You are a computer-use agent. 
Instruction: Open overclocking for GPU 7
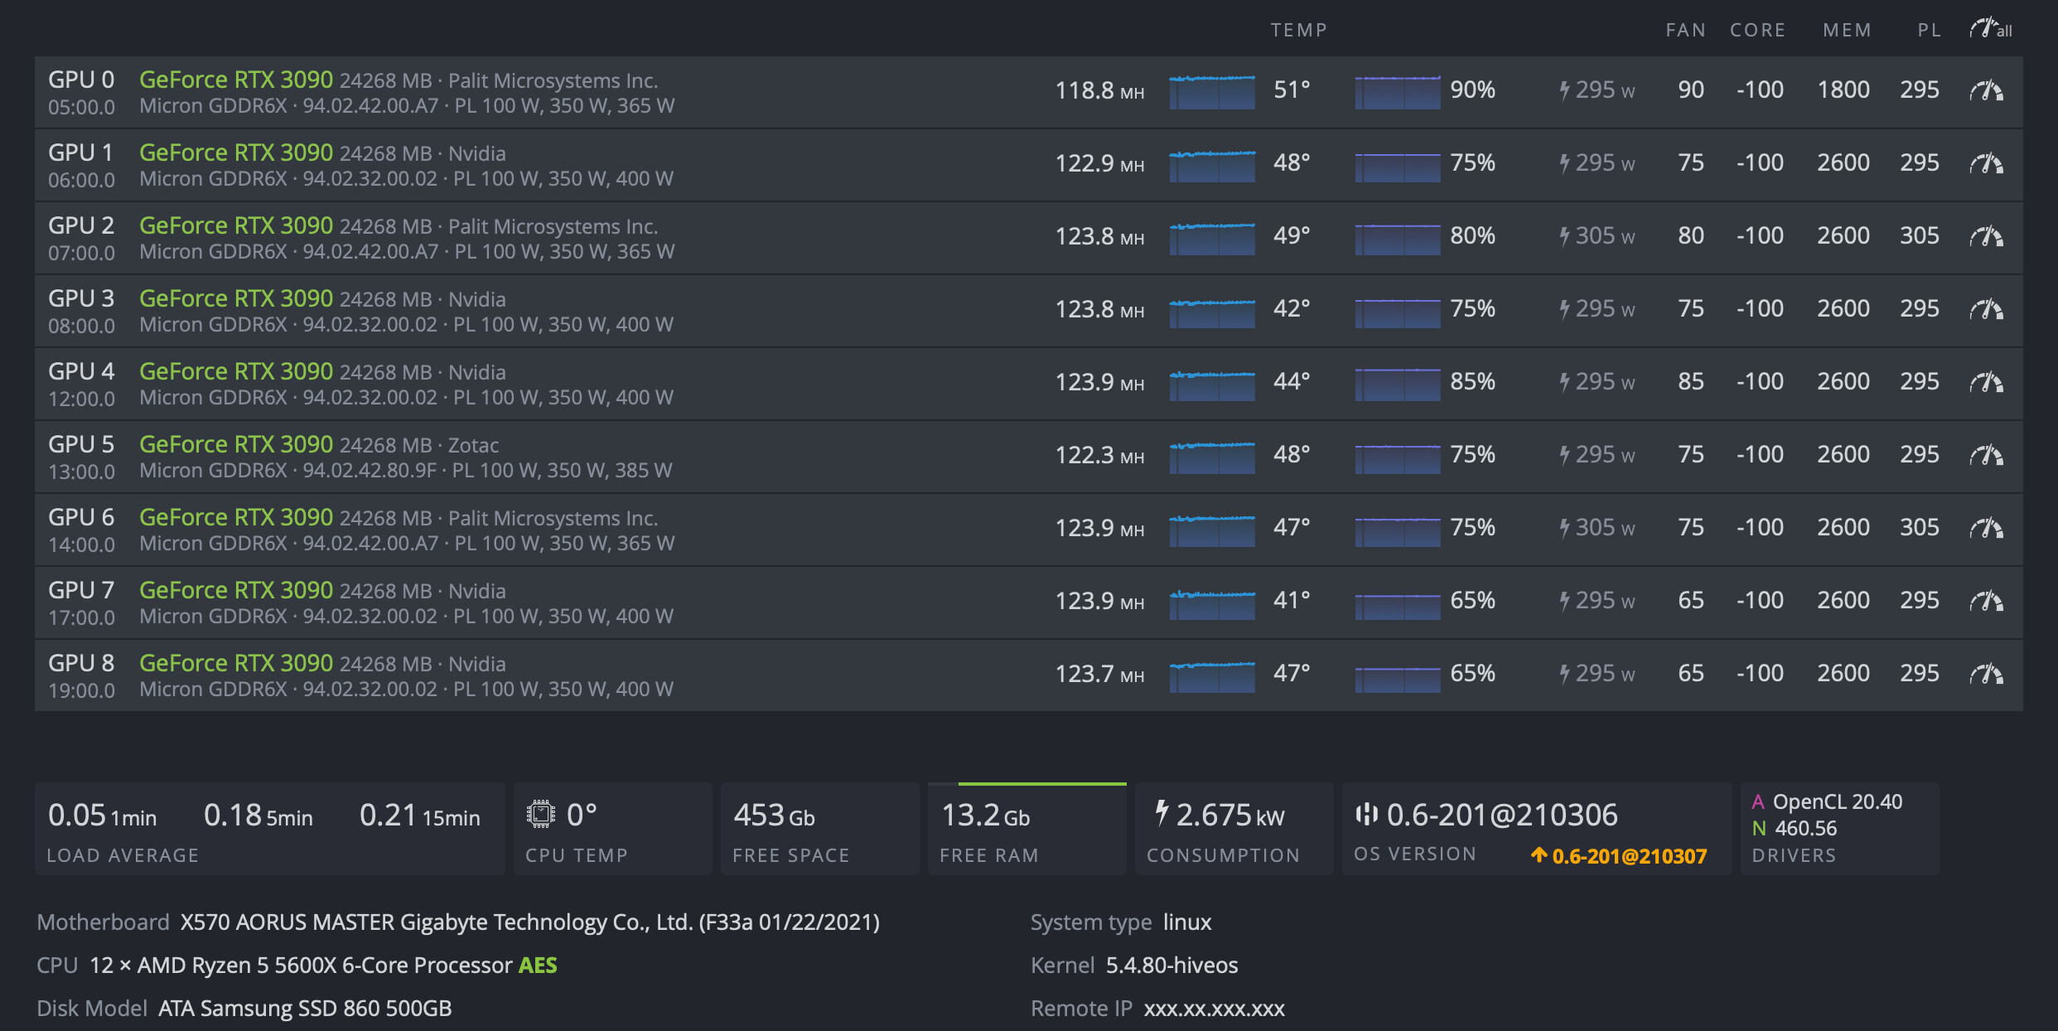(1986, 601)
